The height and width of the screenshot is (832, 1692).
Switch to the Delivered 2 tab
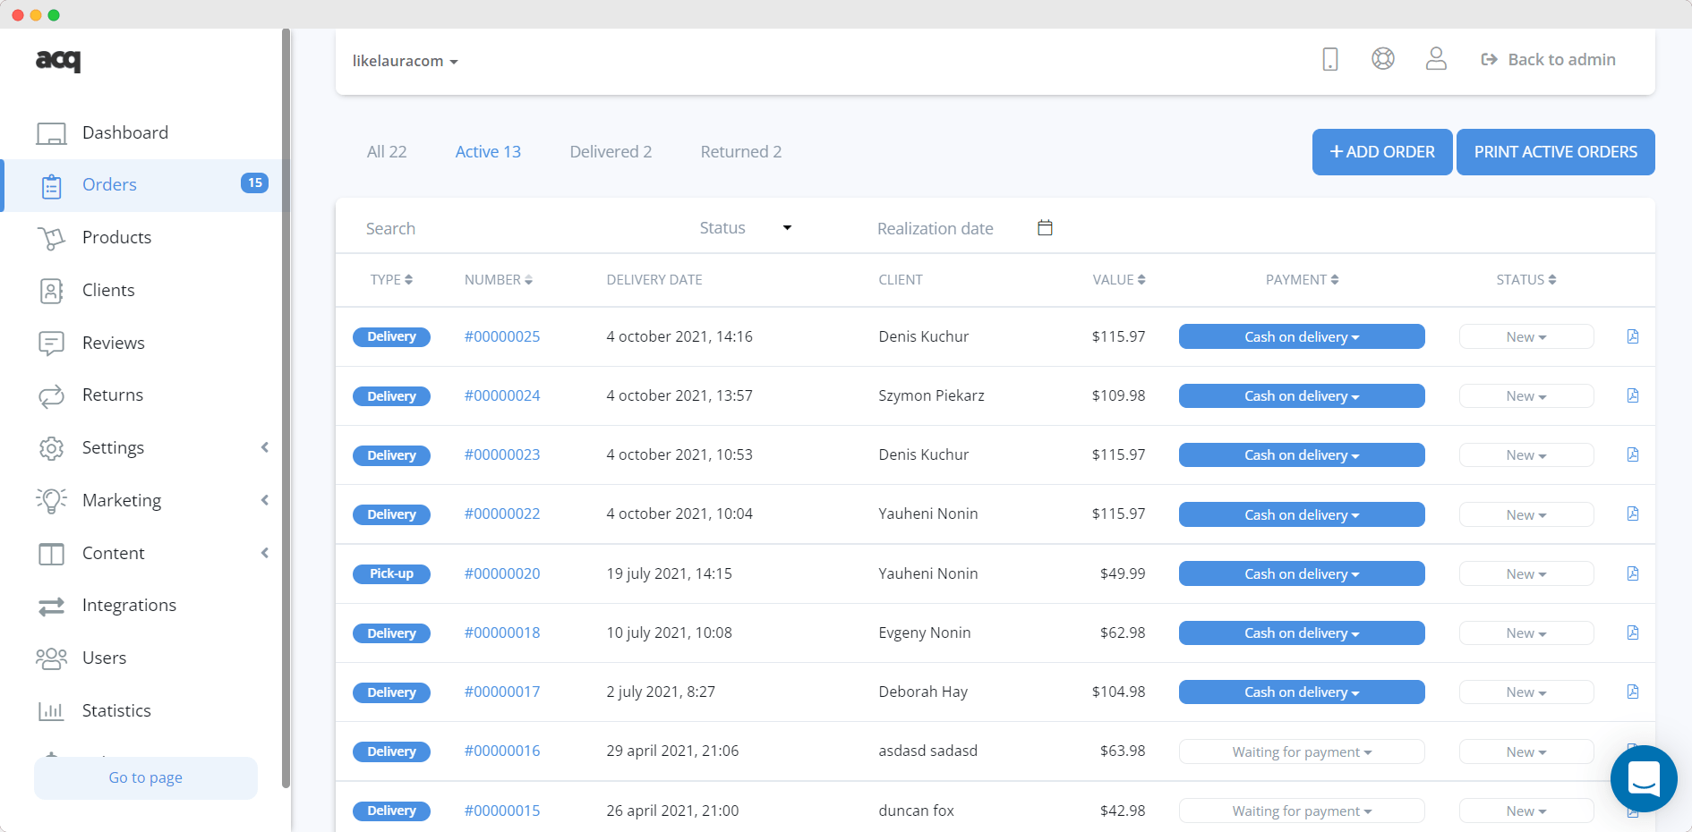tap(611, 152)
